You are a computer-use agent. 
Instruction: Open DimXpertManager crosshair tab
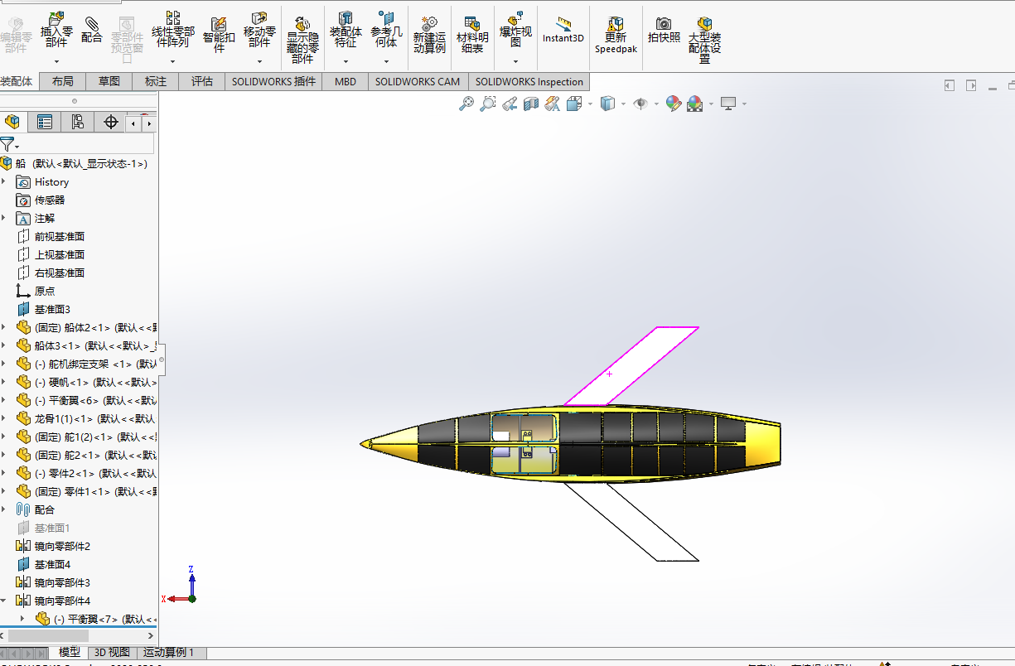tap(111, 123)
